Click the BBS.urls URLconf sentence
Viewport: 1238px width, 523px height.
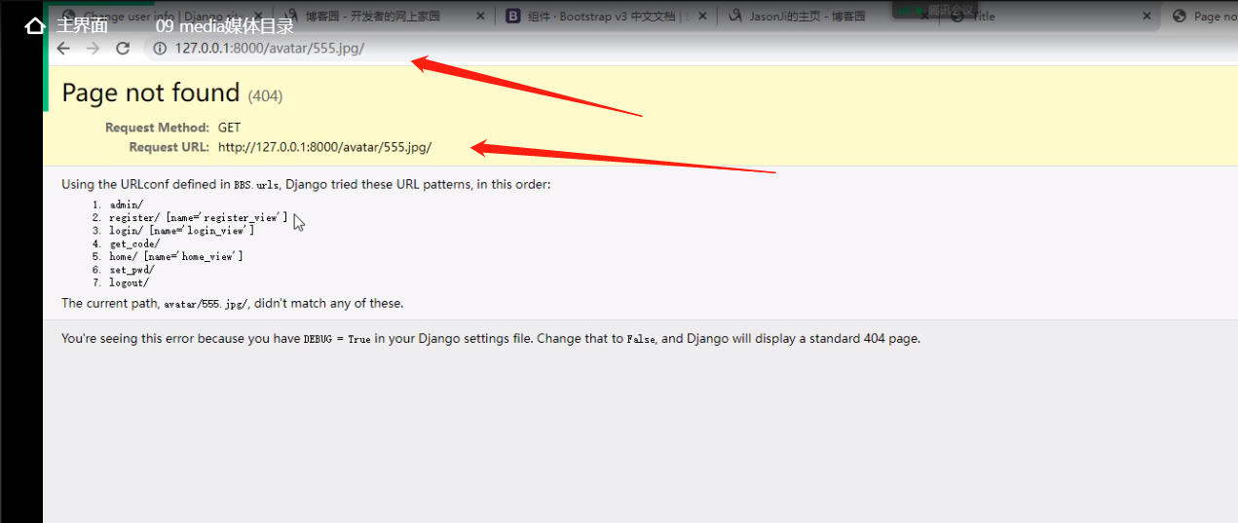[x=306, y=184]
